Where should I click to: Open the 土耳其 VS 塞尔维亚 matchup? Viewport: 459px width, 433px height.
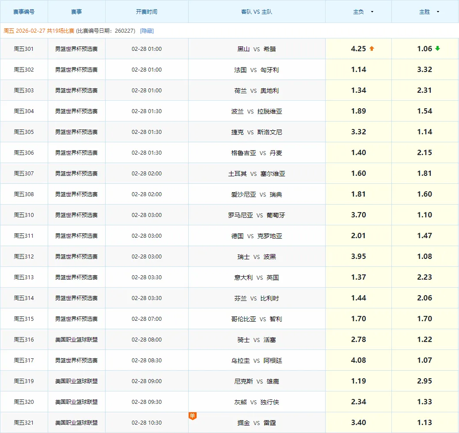click(x=257, y=174)
